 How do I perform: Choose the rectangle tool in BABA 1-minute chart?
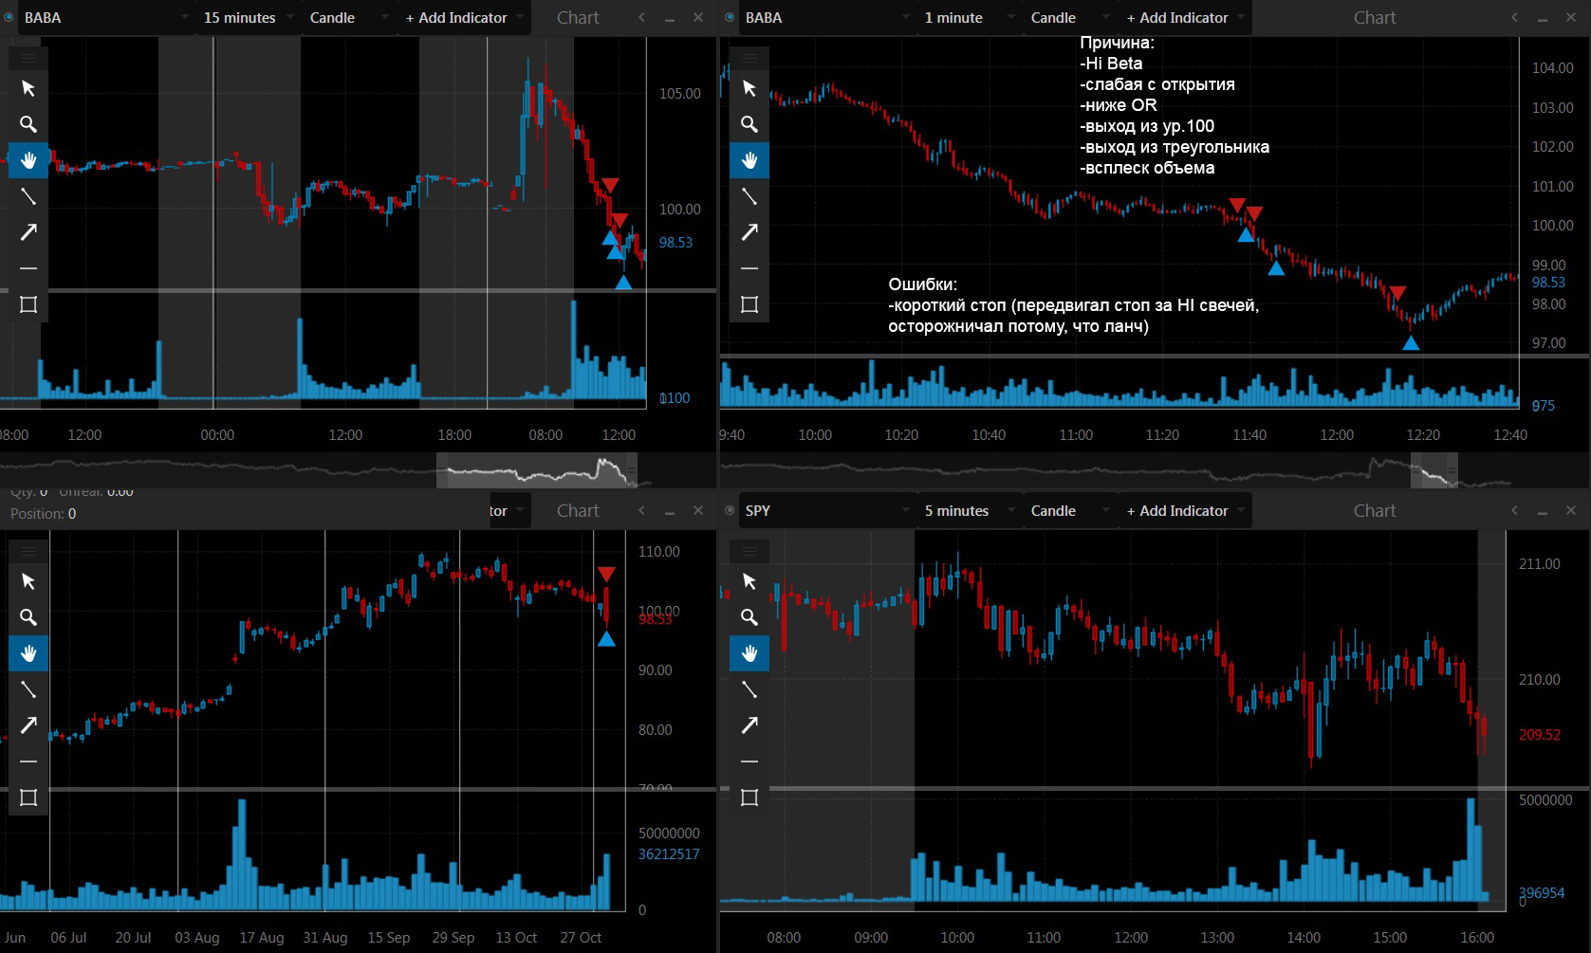point(749,304)
